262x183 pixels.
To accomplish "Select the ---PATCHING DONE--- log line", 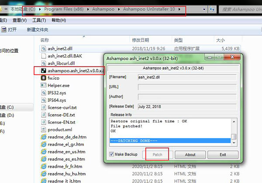I will pyautogui.click(x=170, y=141).
